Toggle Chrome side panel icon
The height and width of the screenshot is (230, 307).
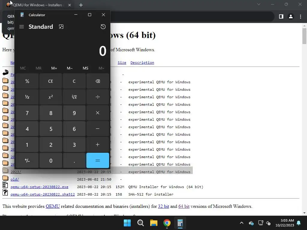point(281,17)
